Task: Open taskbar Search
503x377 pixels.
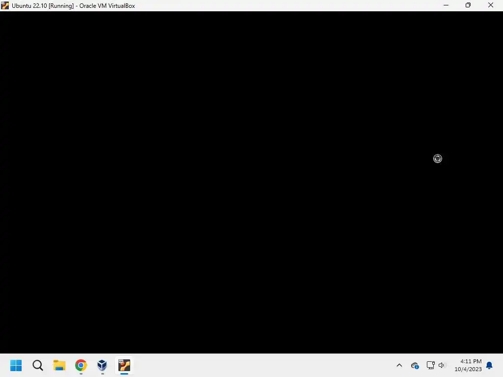Action: point(37,365)
